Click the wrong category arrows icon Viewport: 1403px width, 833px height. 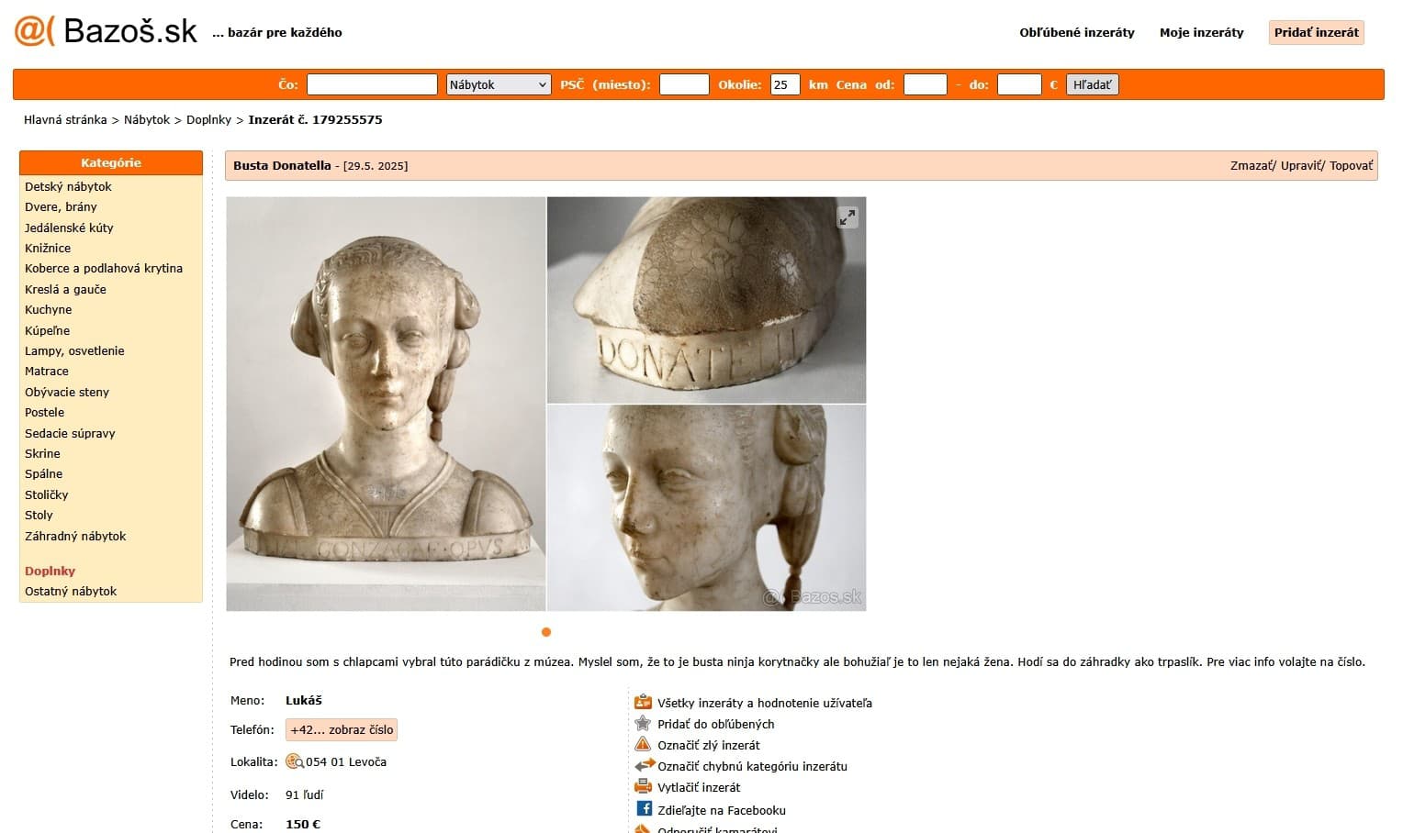644,766
